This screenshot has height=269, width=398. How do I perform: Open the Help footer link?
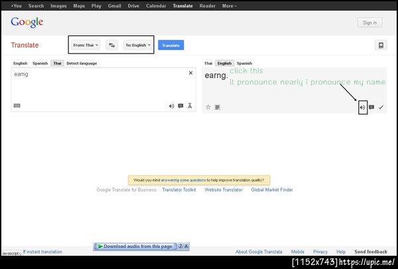click(341, 252)
